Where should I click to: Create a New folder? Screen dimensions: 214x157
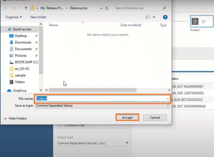pyautogui.click(x=38, y=17)
